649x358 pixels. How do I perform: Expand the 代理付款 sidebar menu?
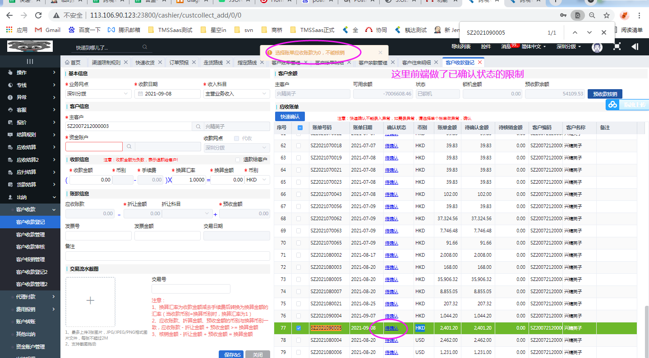point(30,297)
